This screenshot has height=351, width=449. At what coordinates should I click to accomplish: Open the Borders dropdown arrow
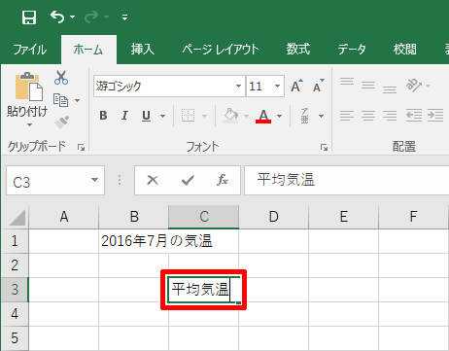(x=204, y=116)
